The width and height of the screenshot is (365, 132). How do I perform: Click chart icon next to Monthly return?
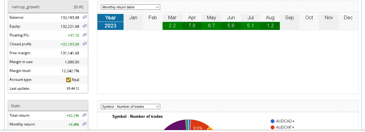85,124
